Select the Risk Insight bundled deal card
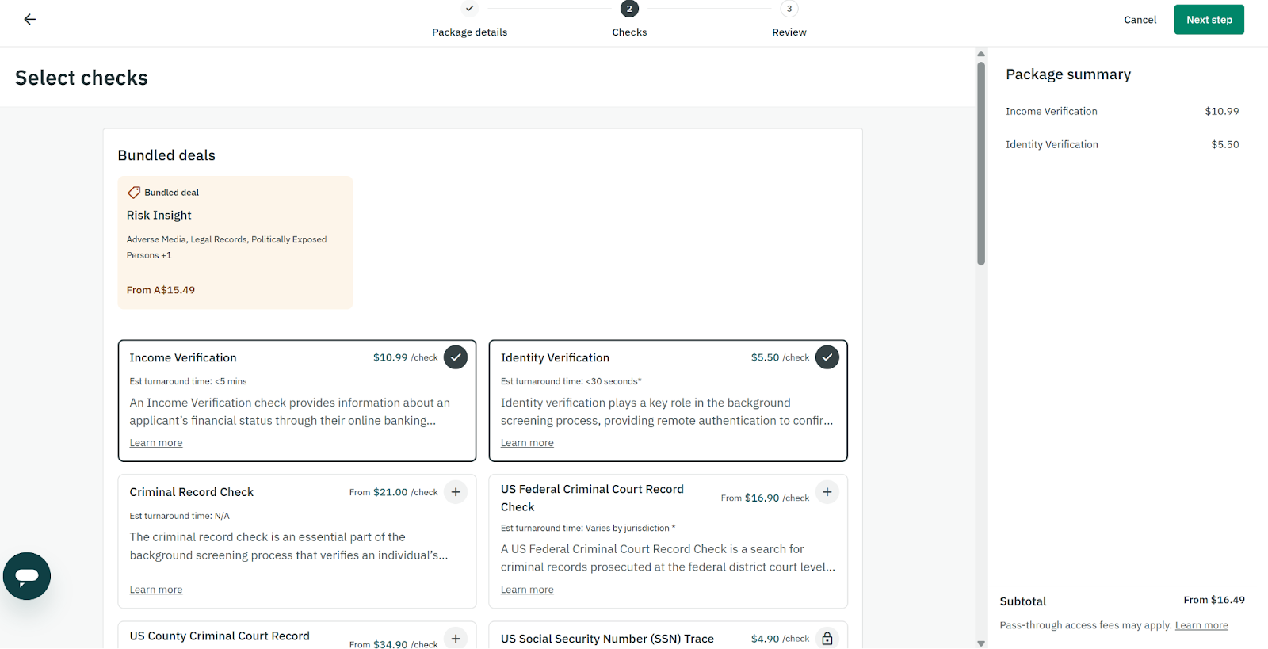The image size is (1268, 649). 235,242
